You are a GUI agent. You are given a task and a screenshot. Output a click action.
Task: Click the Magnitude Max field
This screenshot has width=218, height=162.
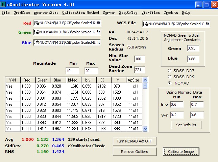(91, 71)
